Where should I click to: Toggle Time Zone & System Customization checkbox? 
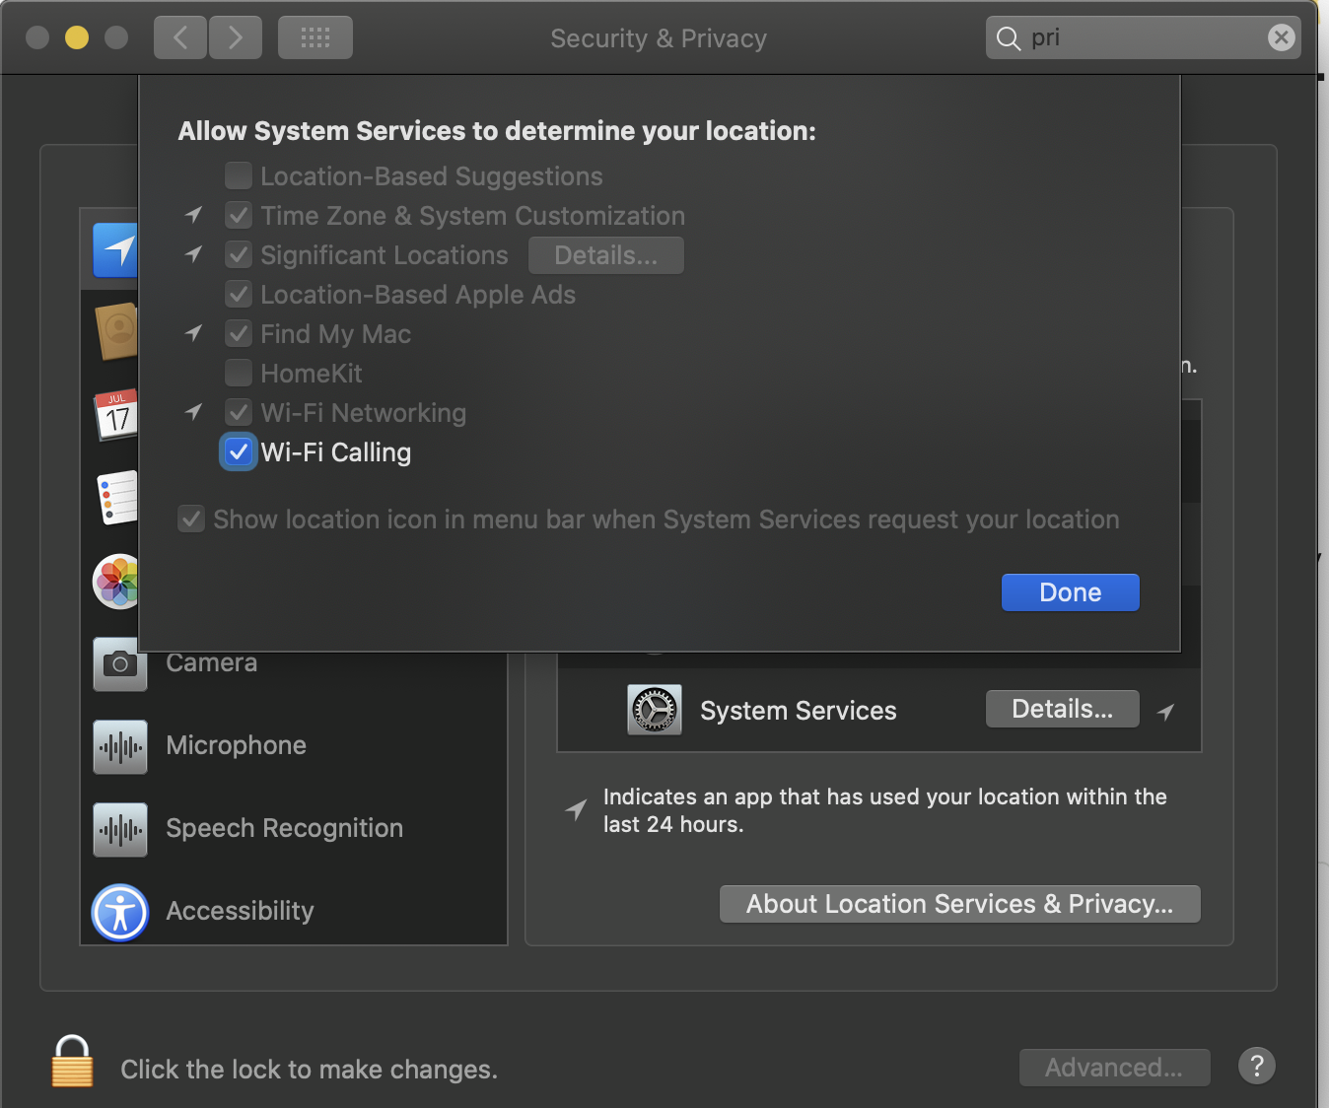239,215
